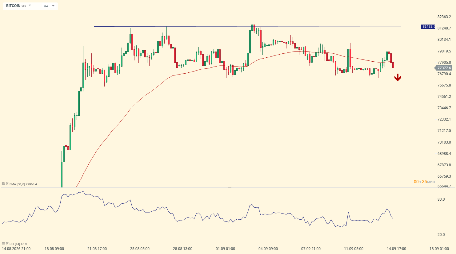Open EMA indicator settings icon
This screenshot has height=254, width=456.
click(3, 183)
